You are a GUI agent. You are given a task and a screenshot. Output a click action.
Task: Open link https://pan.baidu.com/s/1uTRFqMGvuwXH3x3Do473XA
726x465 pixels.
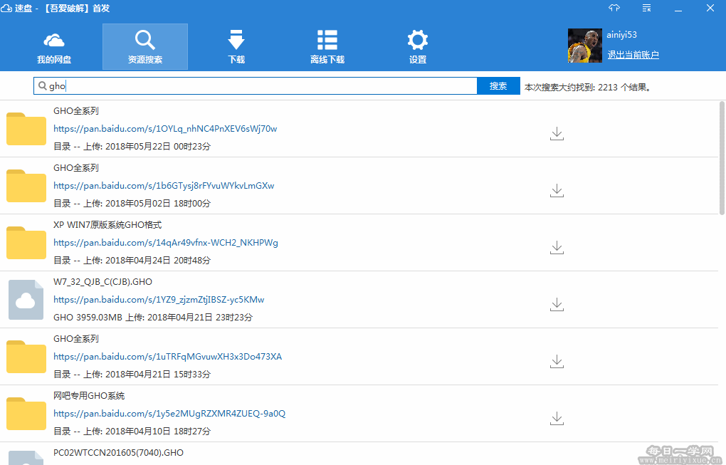[x=167, y=357]
